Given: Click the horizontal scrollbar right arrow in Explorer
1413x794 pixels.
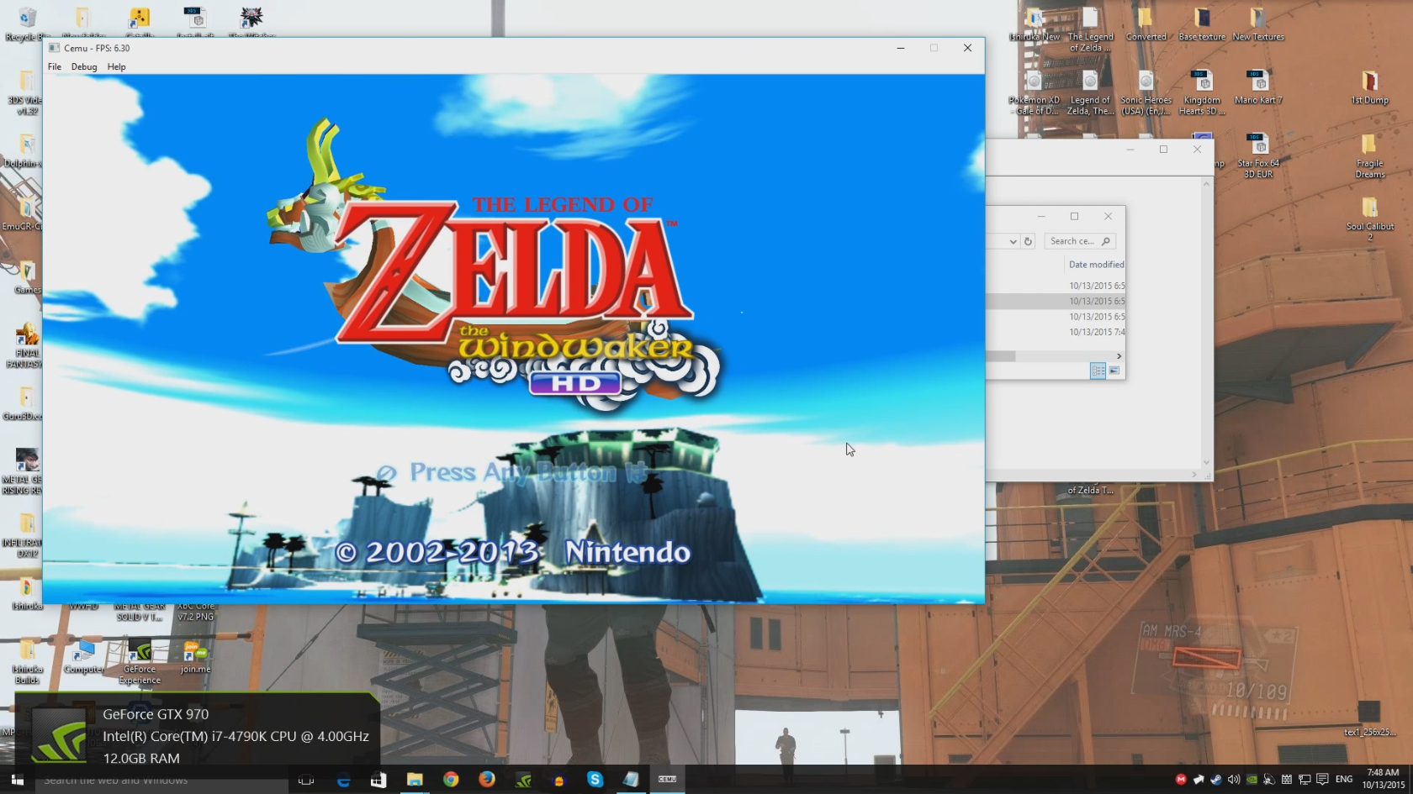Looking at the screenshot, I should 1119,356.
